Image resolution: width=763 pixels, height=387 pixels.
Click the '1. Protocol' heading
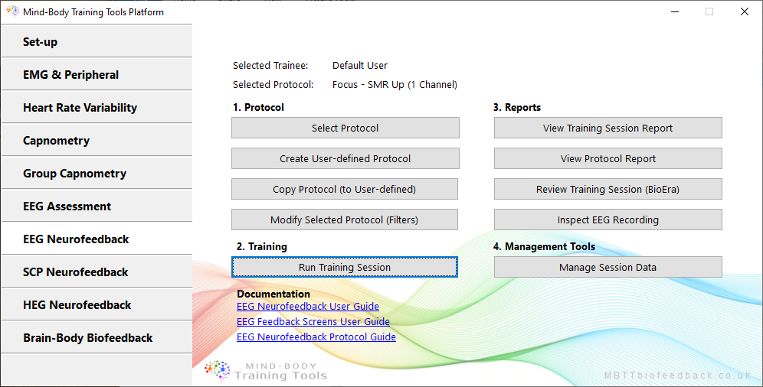tap(258, 107)
